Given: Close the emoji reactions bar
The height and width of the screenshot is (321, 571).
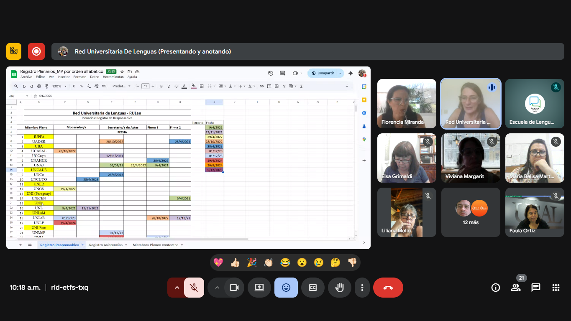Looking at the screenshot, I should click(x=286, y=288).
